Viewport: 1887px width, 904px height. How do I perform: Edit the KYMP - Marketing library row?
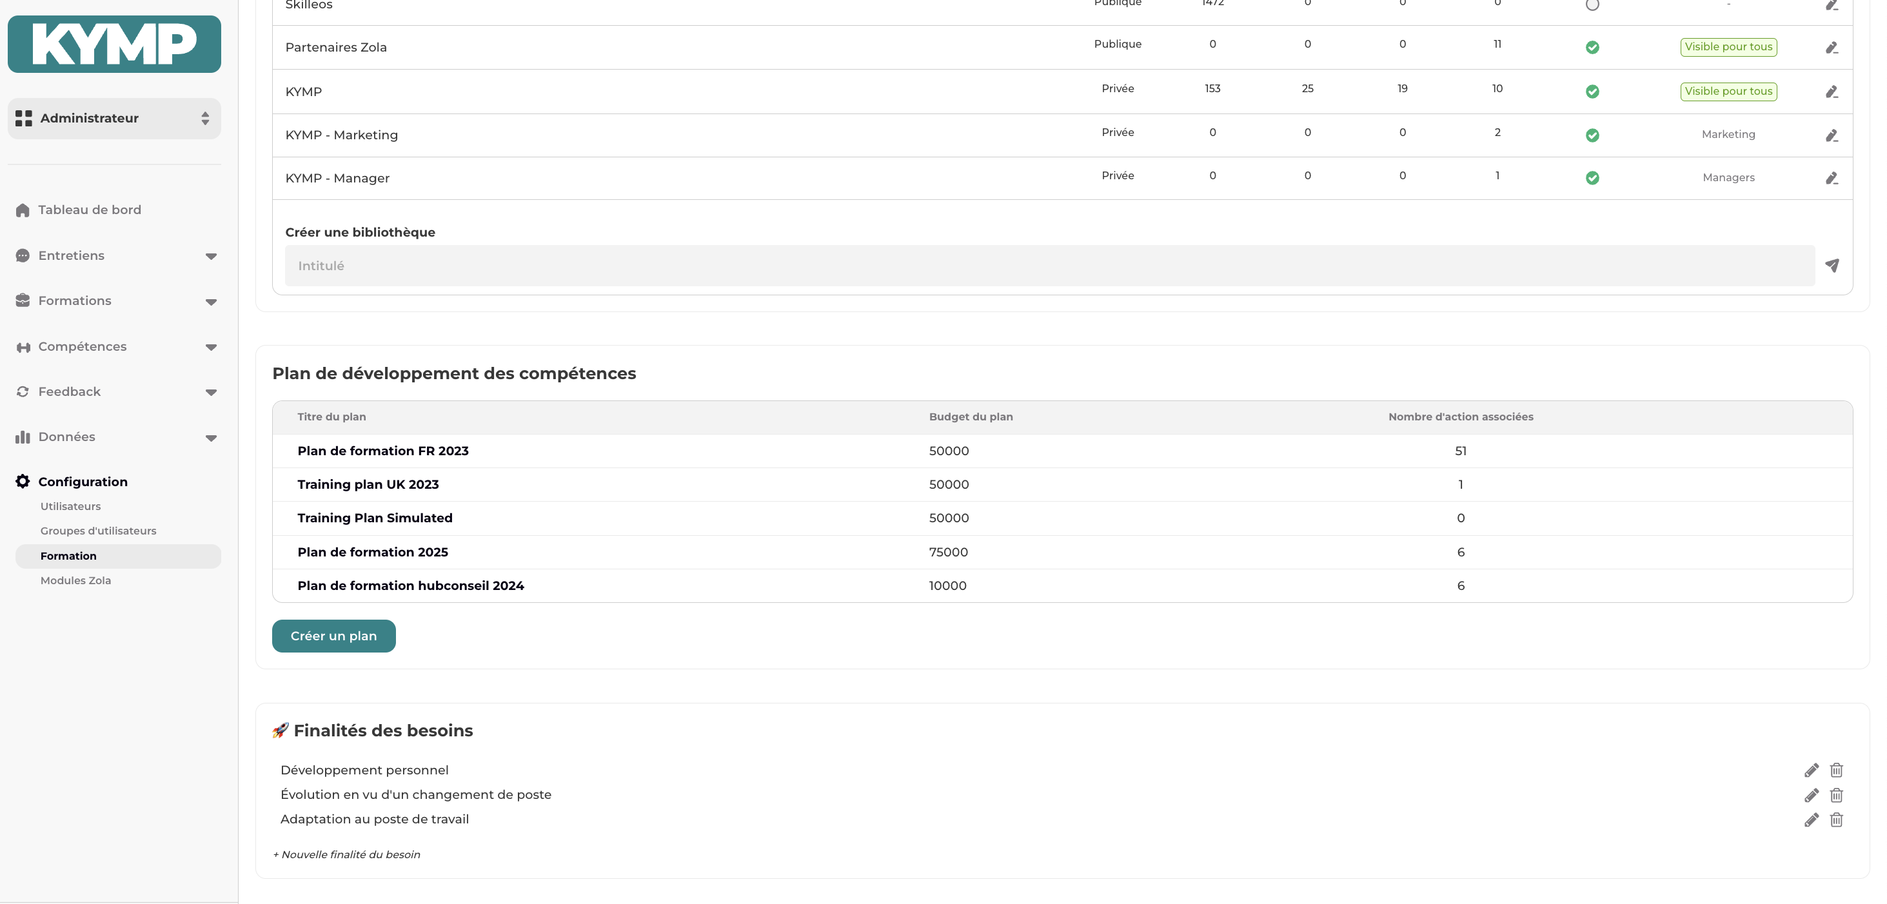[1832, 135]
